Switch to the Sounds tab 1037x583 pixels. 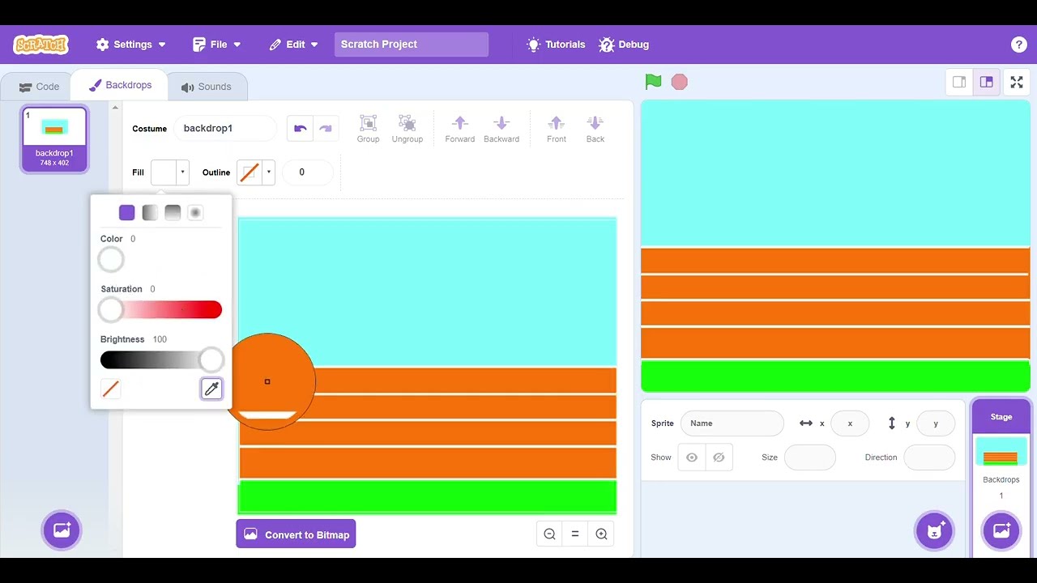pos(207,87)
